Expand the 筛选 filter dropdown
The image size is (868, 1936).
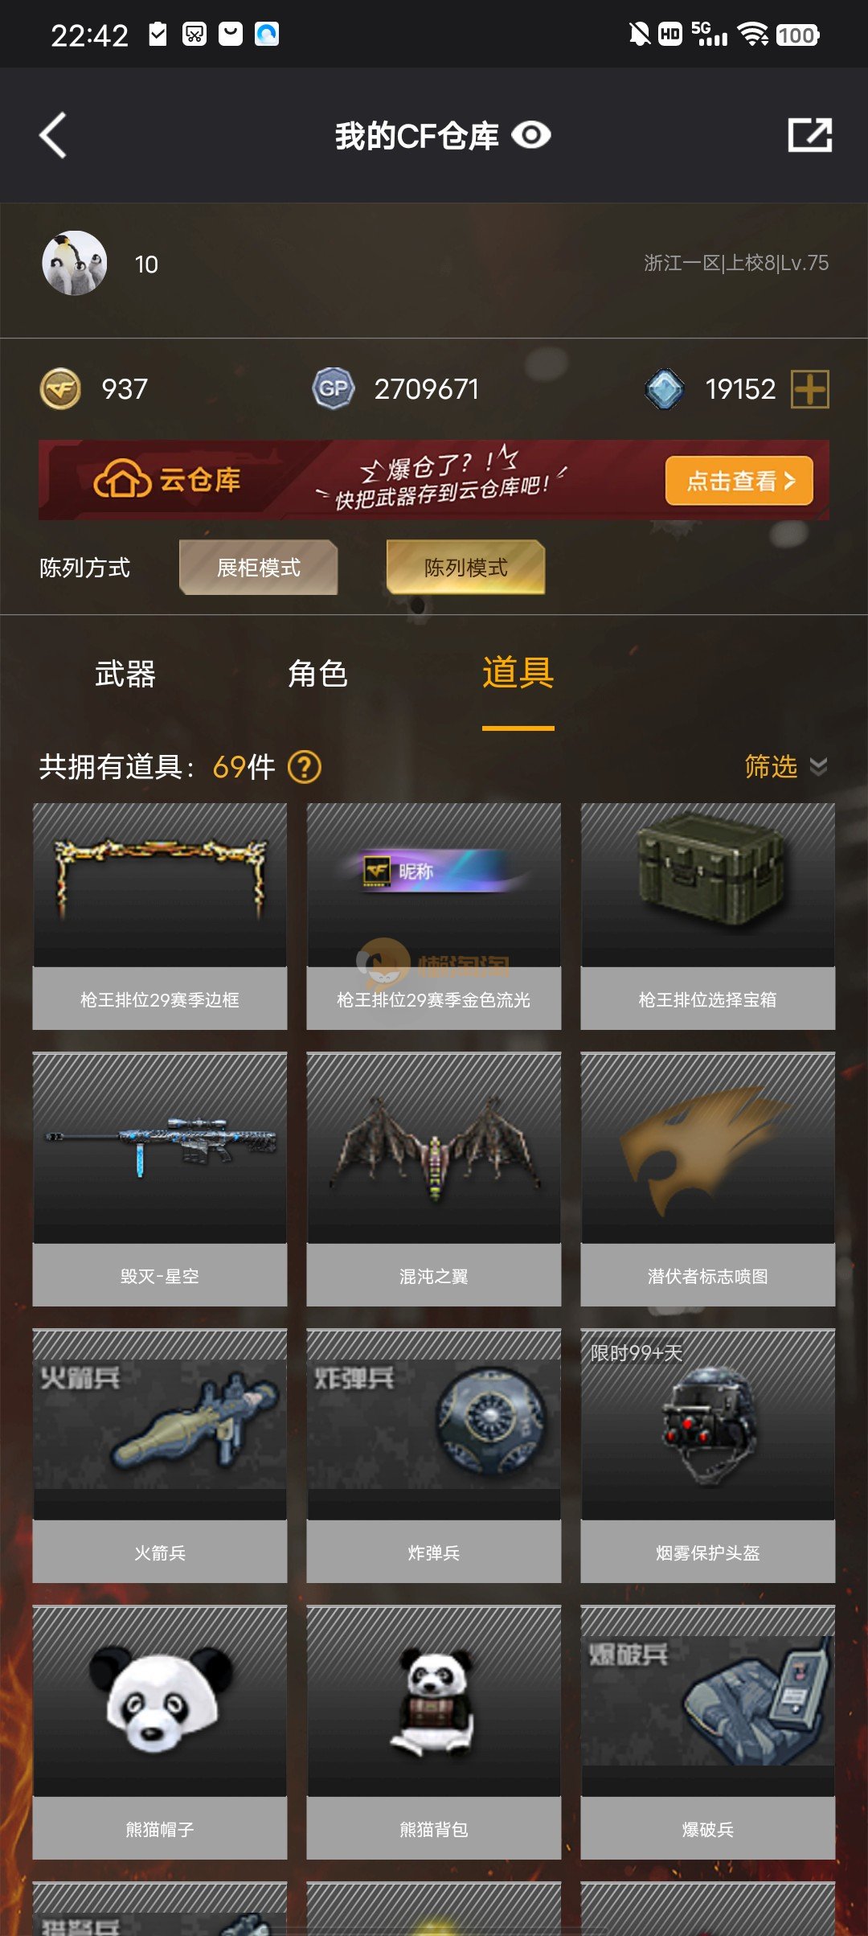(x=785, y=767)
